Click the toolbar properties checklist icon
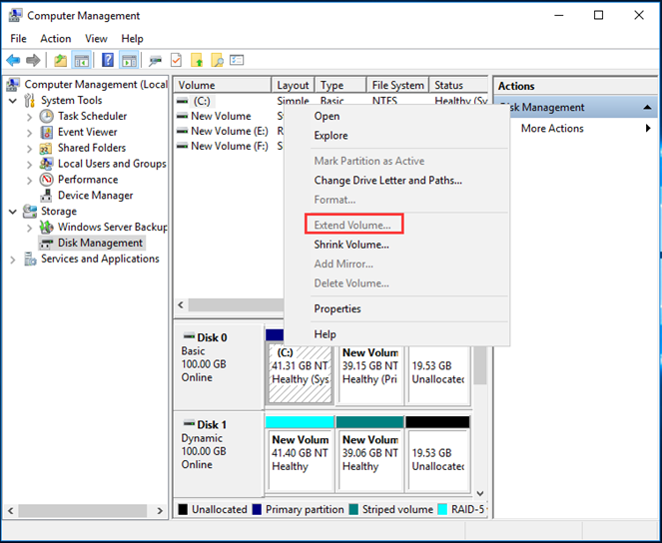The height and width of the screenshot is (543, 662). point(176,60)
